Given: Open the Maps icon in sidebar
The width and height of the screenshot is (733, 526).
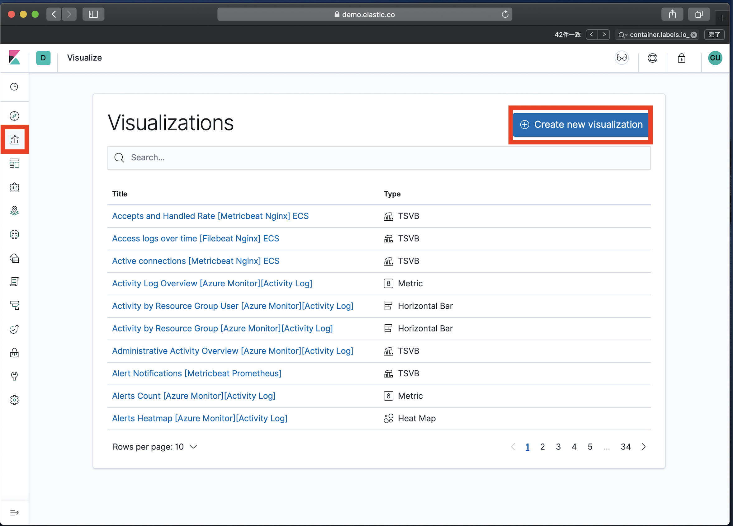Looking at the screenshot, I should (15, 211).
